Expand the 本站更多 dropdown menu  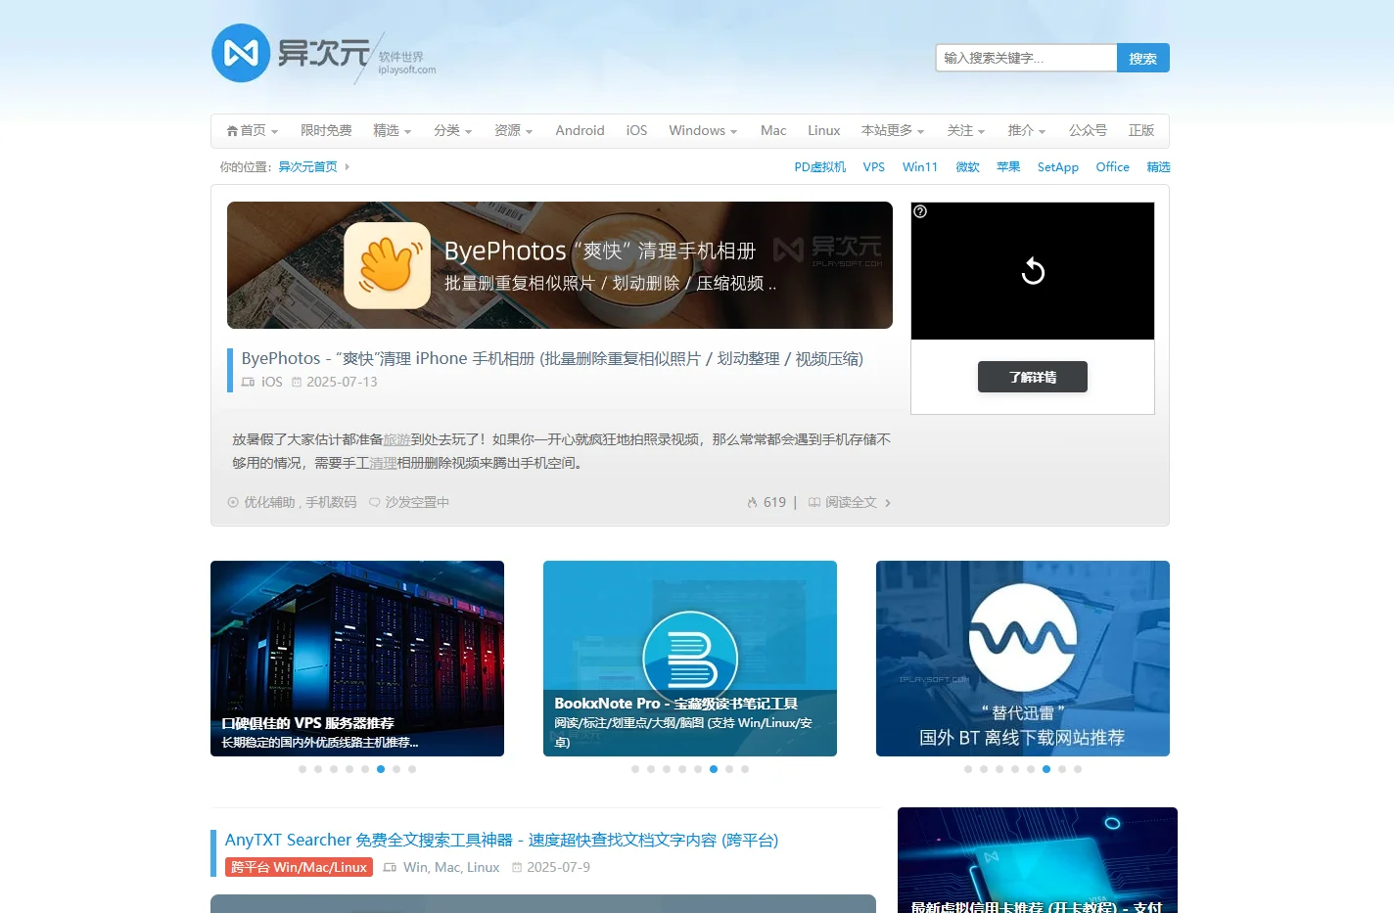coord(893,130)
